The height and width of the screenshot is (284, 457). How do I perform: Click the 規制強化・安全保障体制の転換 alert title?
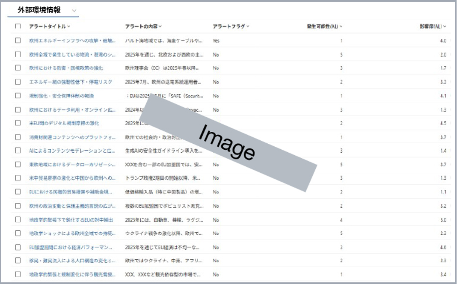click(x=61, y=96)
